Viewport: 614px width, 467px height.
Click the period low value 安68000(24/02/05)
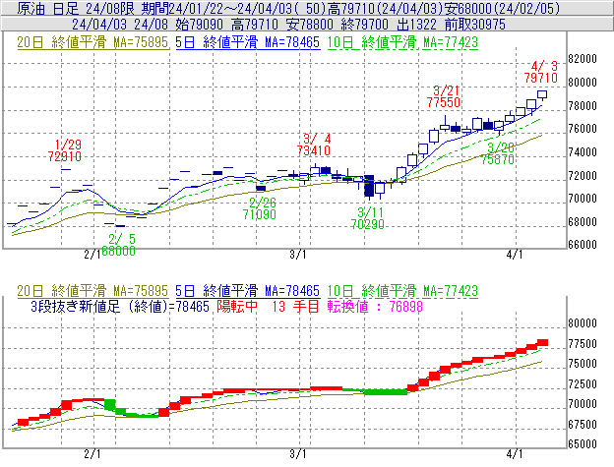tap(503, 8)
